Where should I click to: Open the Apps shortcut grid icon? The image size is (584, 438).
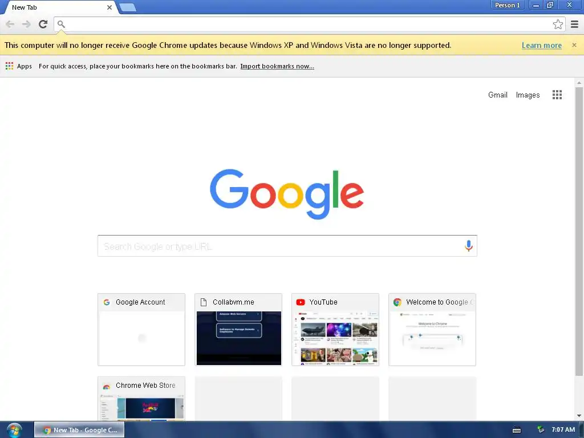pyautogui.click(x=9, y=66)
